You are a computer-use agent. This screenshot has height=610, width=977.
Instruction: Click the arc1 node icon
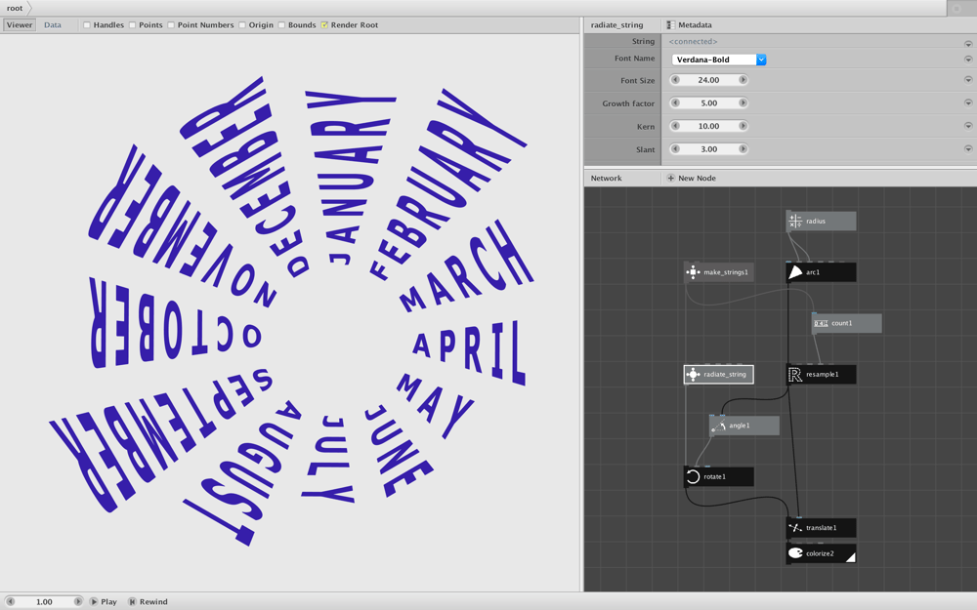click(795, 272)
